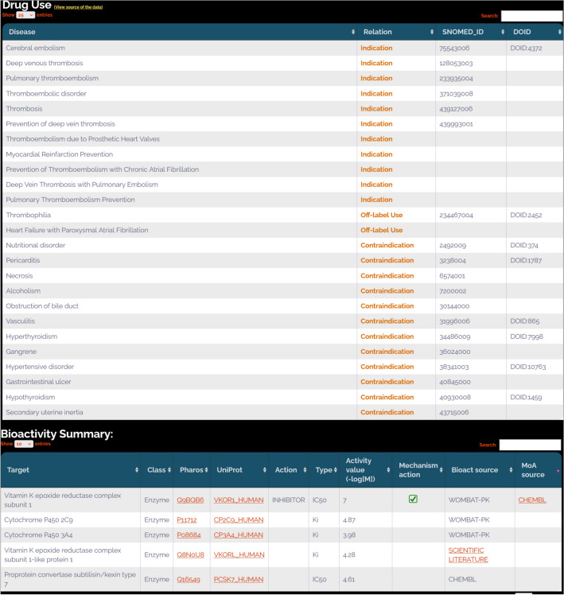The width and height of the screenshot is (564, 595).
Task: Click the SCIENTIFIC LITERATURE source link
Action: tap(465, 554)
